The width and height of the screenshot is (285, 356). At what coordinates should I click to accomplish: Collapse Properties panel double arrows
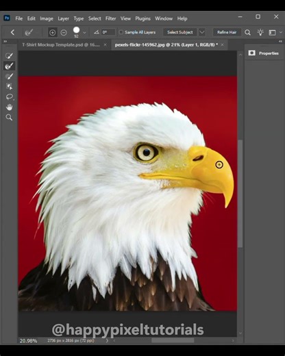pos(280,41)
